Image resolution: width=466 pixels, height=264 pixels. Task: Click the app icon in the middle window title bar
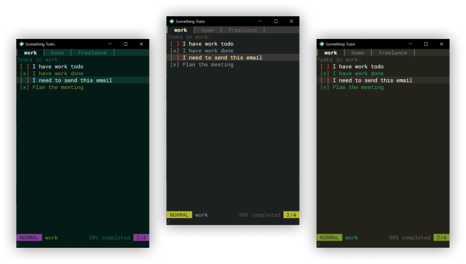point(172,21)
